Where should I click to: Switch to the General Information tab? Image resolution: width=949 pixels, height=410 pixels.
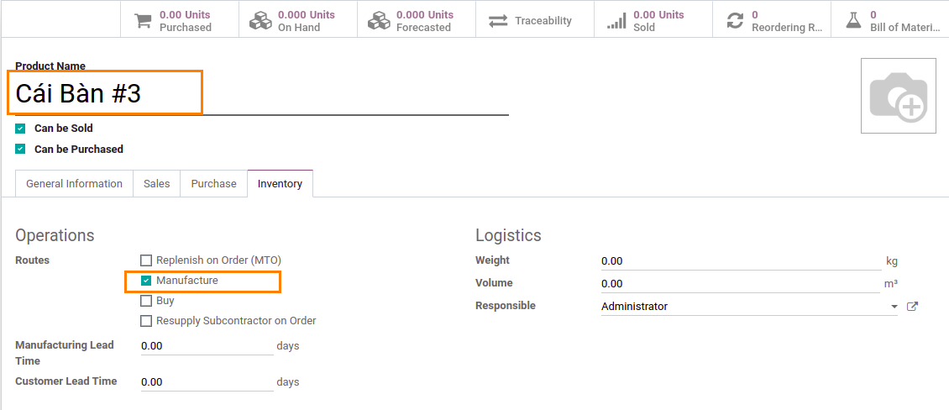(74, 183)
